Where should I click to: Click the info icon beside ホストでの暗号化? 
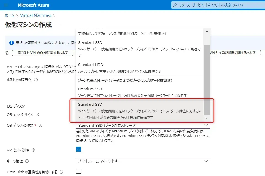36,80
